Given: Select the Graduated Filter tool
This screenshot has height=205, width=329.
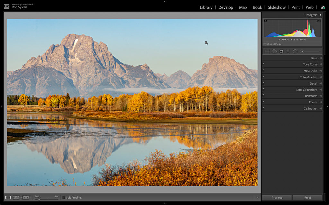Looking at the screenshot, I should pyautogui.click(x=288, y=52).
